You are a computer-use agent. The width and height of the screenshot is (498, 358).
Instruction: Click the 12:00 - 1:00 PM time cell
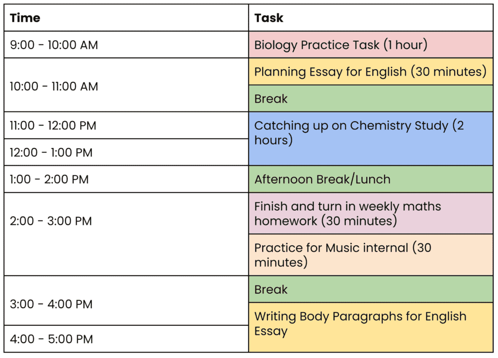[126, 152]
